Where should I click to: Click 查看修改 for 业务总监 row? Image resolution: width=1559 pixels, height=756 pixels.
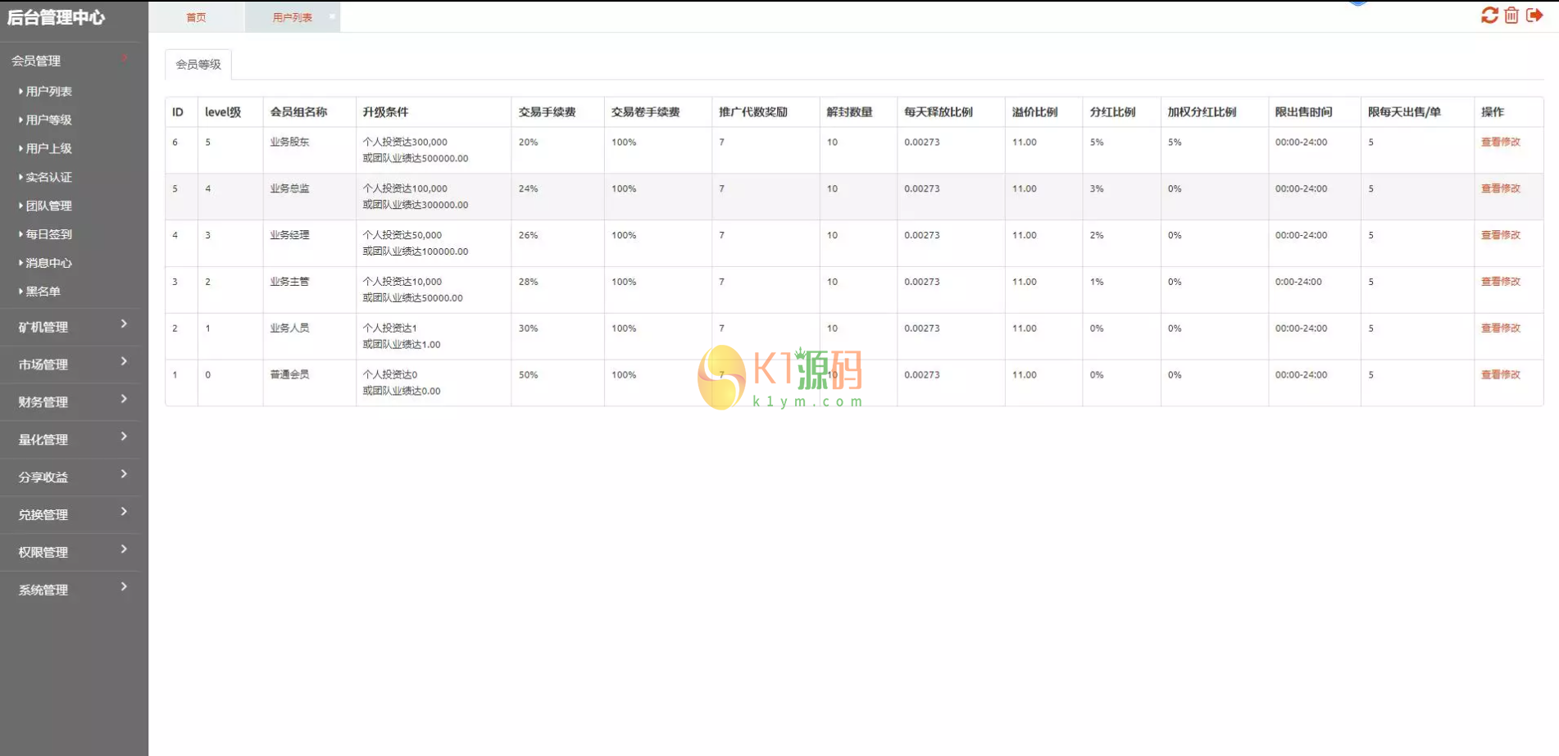pos(1500,188)
